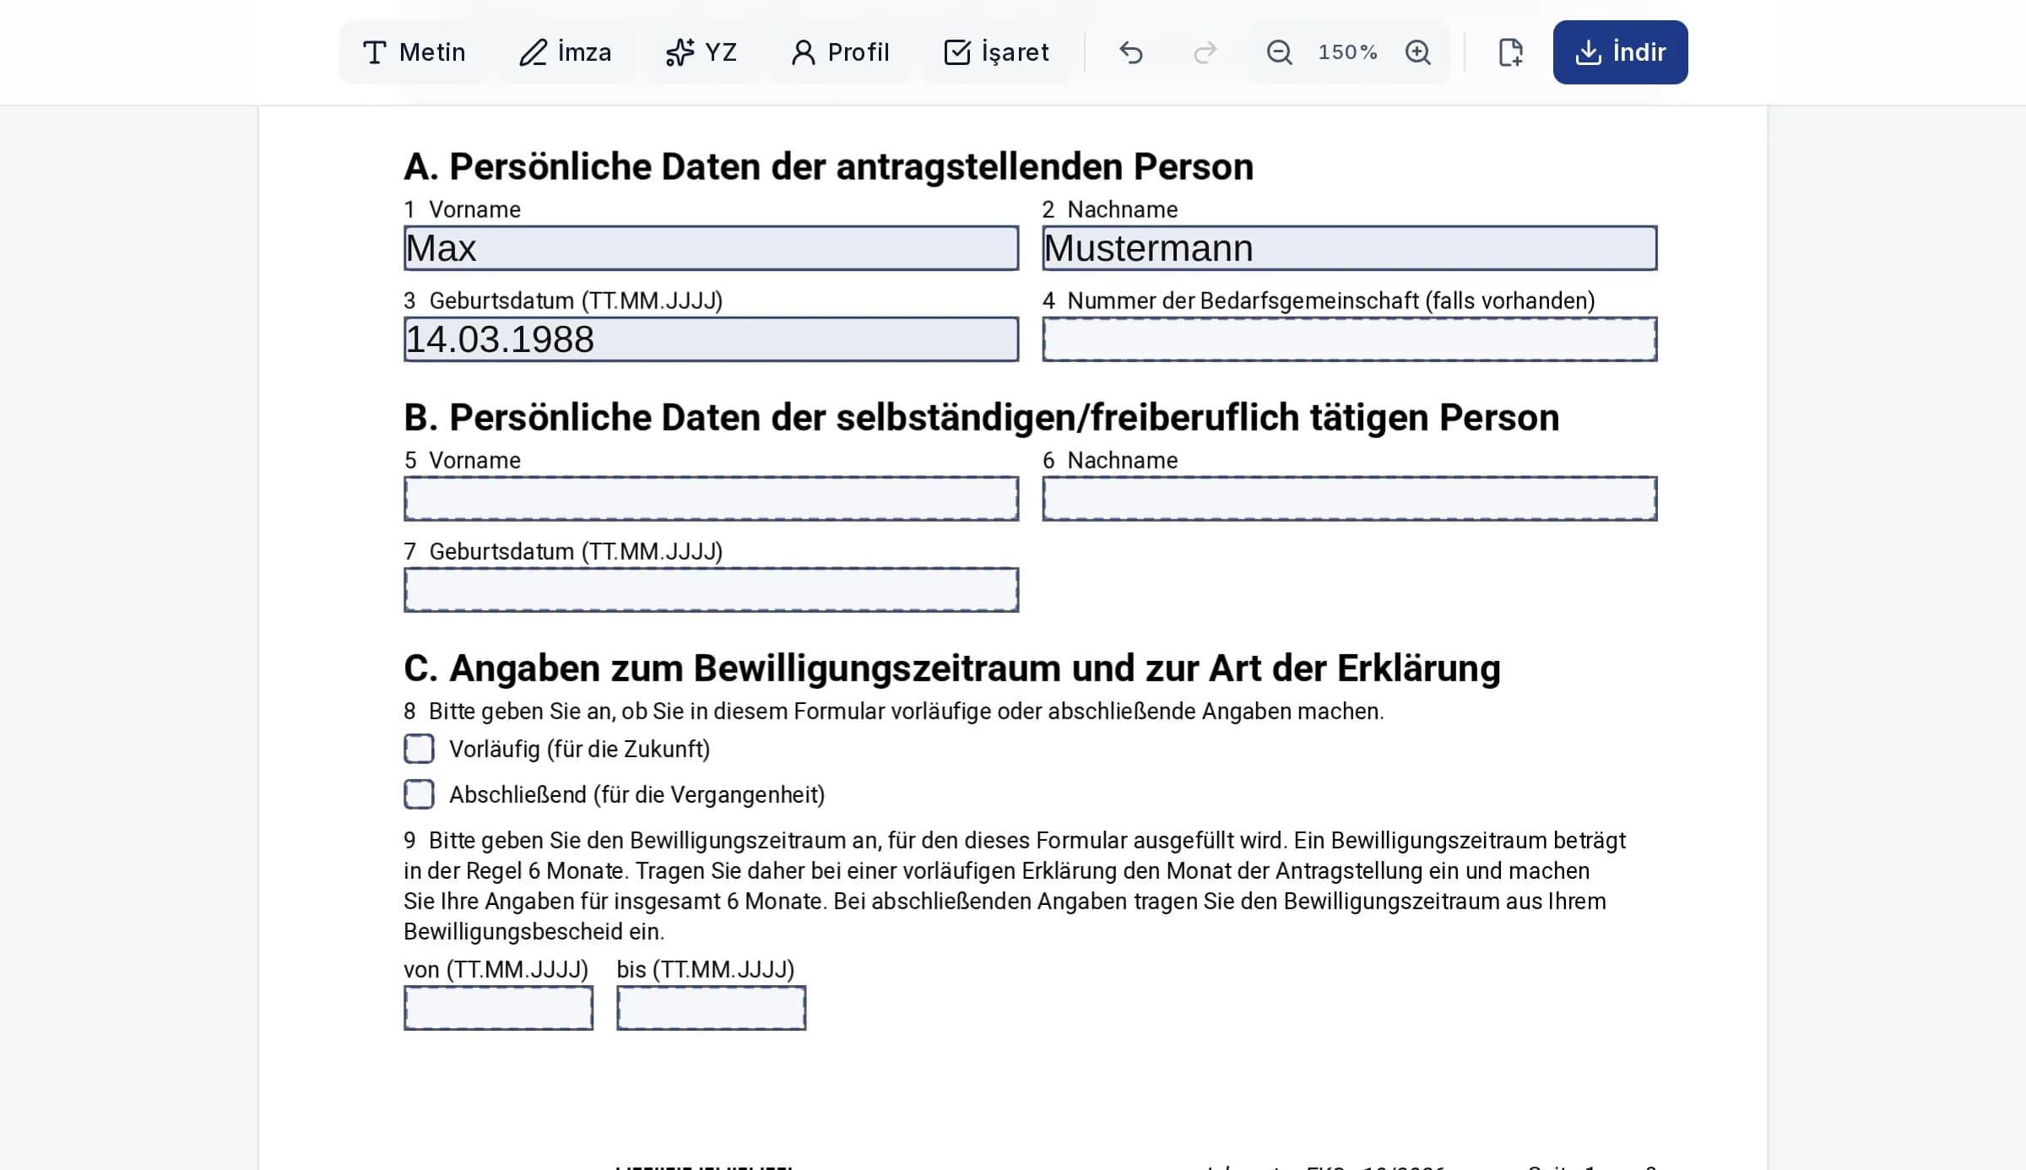Click the Vorname field containing Max
The image size is (2026, 1170).
point(711,248)
